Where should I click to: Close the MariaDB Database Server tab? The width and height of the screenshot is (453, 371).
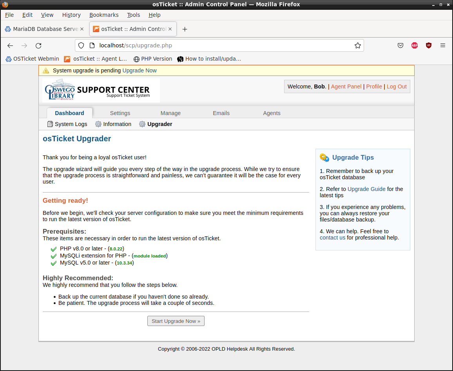click(x=82, y=29)
